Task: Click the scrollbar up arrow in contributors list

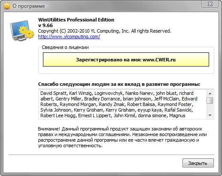Action: coord(210,94)
